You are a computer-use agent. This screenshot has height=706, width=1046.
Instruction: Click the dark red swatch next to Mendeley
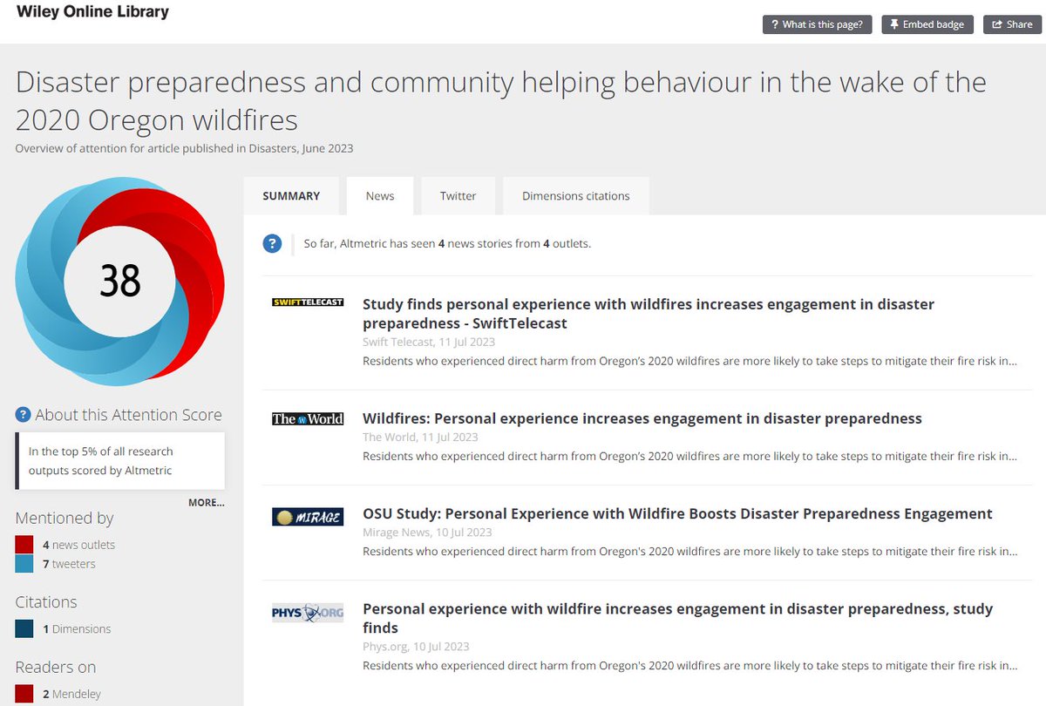pyautogui.click(x=24, y=694)
